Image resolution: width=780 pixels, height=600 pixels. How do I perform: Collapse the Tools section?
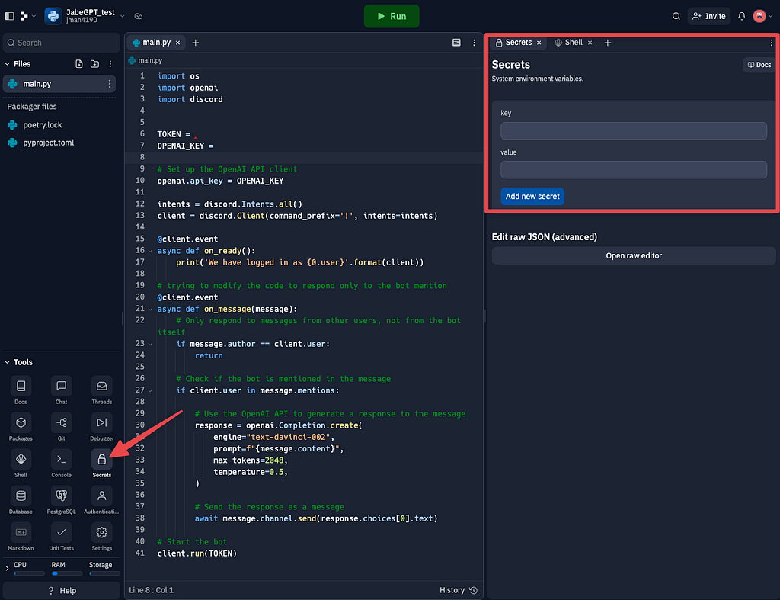(x=7, y=362)
